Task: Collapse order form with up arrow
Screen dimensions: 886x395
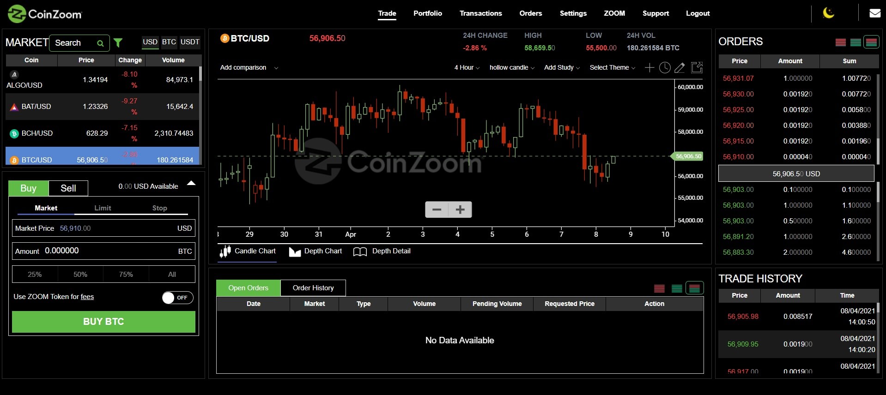Action: [x=191, y=183]
